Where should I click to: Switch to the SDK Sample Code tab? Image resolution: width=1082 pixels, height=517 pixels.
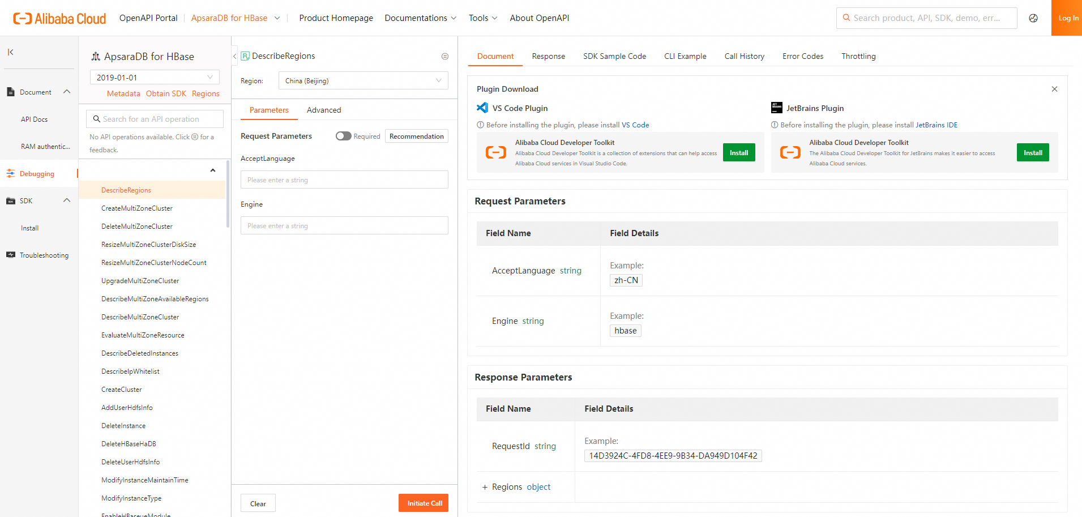(x=614, y=56)
